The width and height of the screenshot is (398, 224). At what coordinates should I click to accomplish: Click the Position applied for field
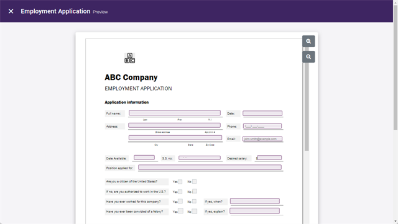210,168
